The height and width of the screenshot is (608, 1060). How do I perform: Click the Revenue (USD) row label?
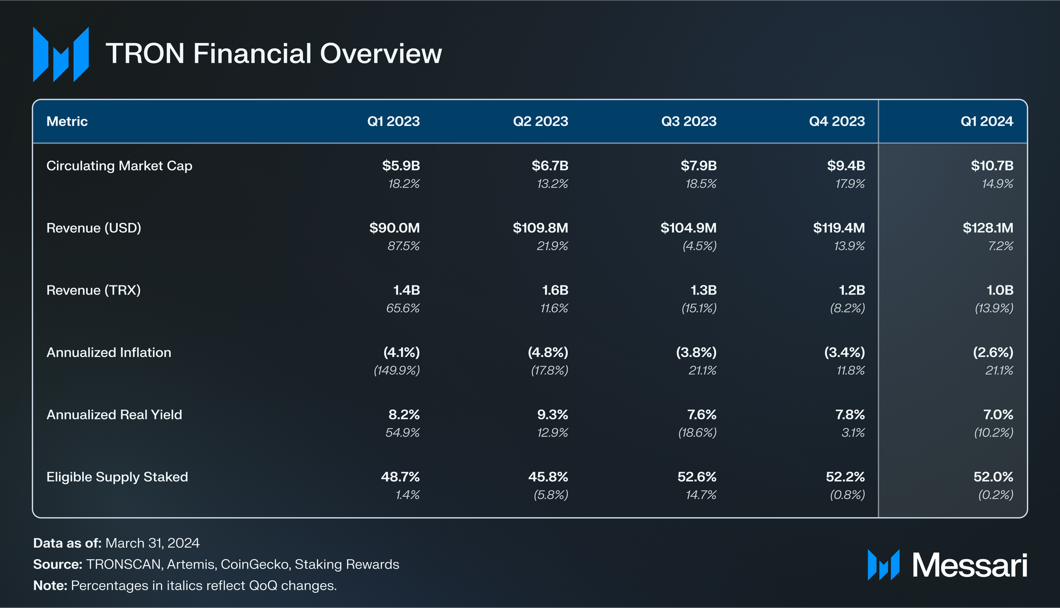tap(94, 228)
